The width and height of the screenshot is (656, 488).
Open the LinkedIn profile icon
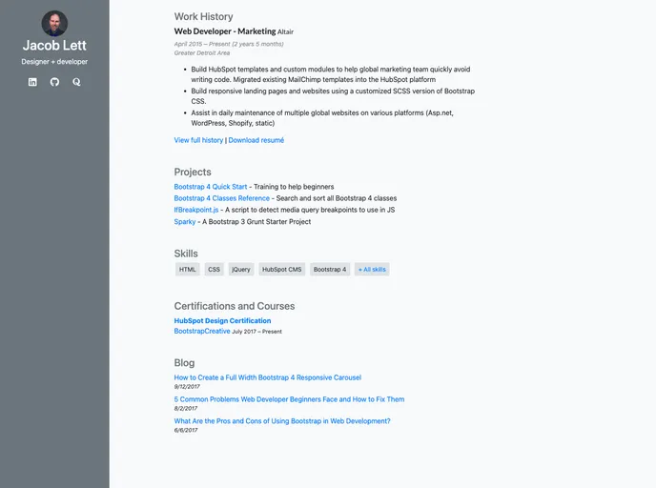[x=32, y=82]
